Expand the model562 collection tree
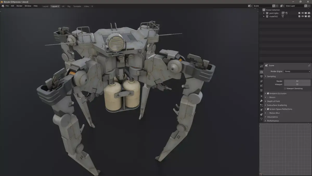Image resolution: width=312 pixels, height=176 pixels. point(264,16)
